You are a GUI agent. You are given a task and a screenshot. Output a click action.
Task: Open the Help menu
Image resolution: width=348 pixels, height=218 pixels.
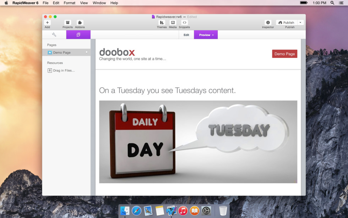coord(114,3)
